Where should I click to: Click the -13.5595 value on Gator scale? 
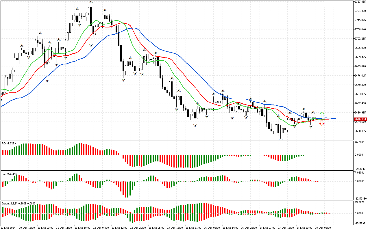360,223
